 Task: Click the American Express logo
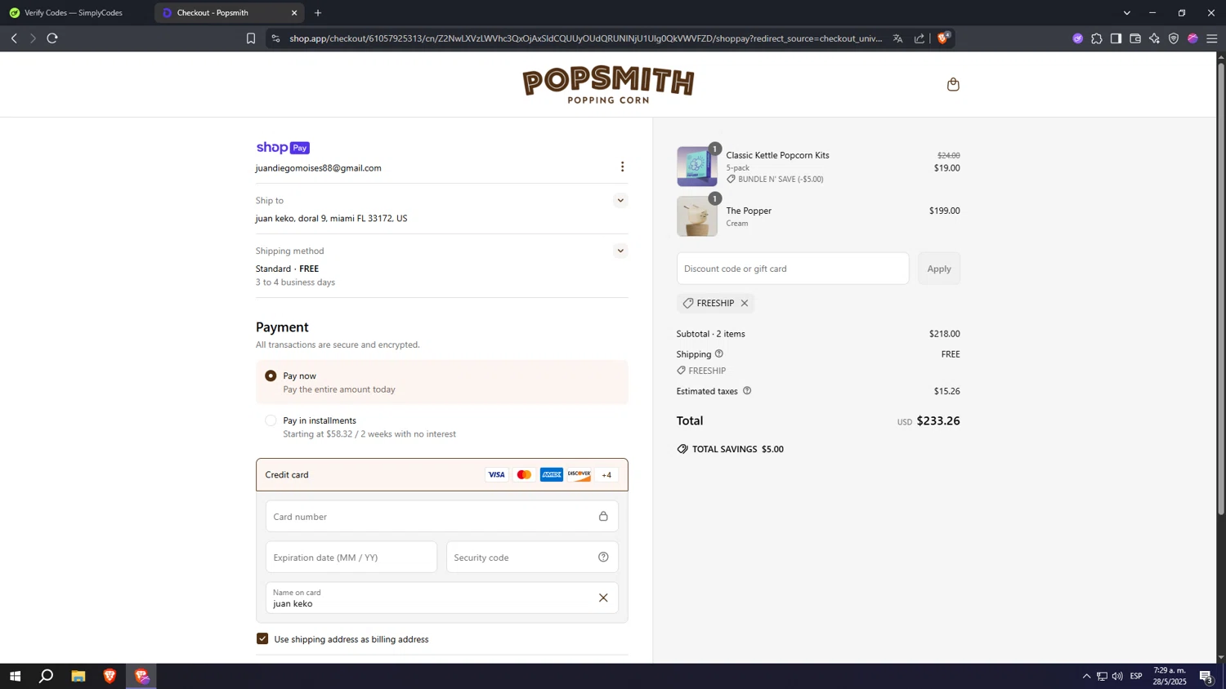pyautogui.click(x=552, y=474)
